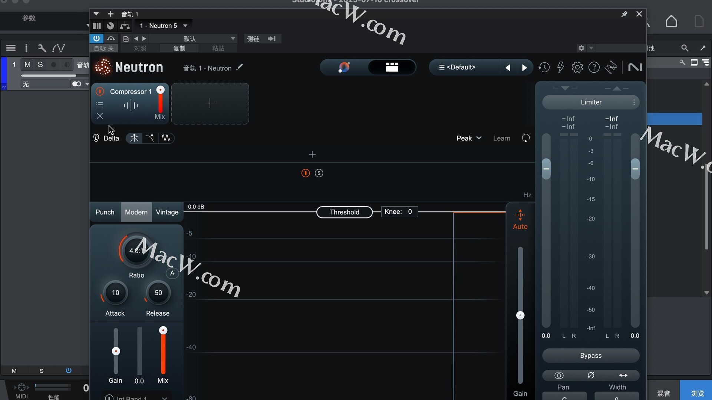712x400 pixels.
Task: Click the Native Instruments logo icon
Action: pyautogui.click(x=635, y=67)
